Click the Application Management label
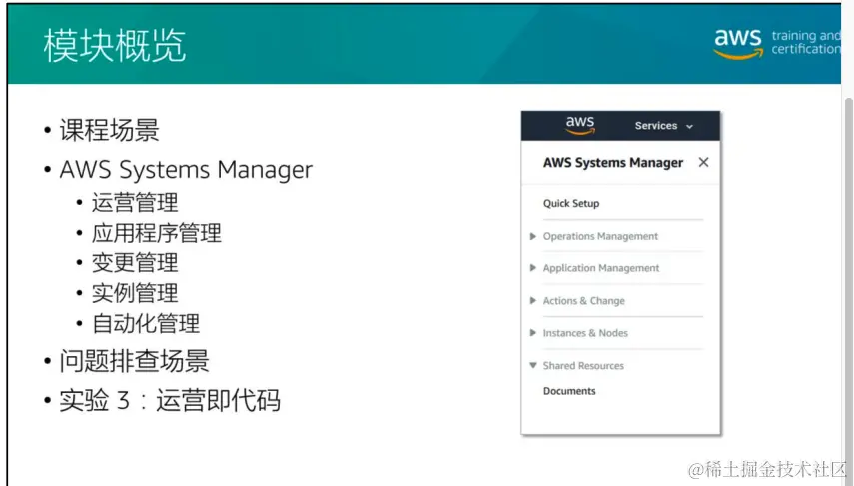 (x=601, y=268)
